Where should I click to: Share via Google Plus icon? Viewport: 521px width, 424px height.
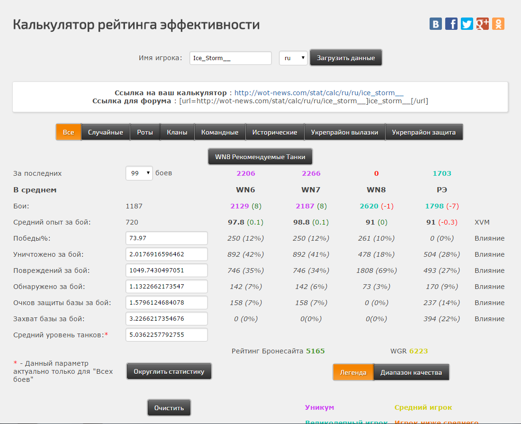tap(483, 24)
